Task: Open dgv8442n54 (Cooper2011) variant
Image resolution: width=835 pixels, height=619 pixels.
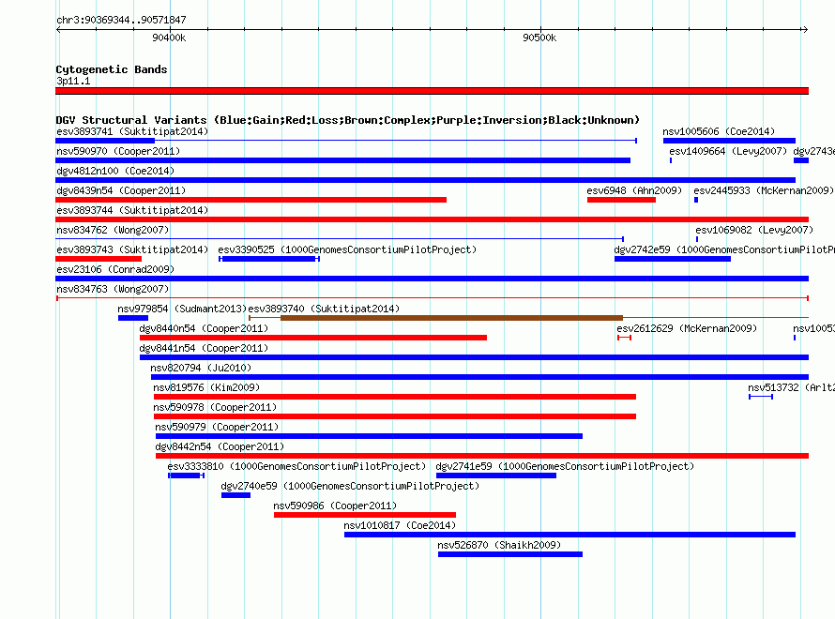Action: (x=220, y=446)
